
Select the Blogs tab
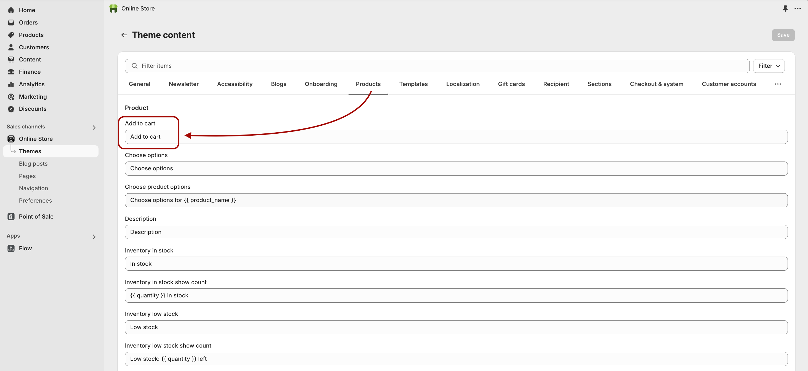pyautogui.click(x=278, y=84)
